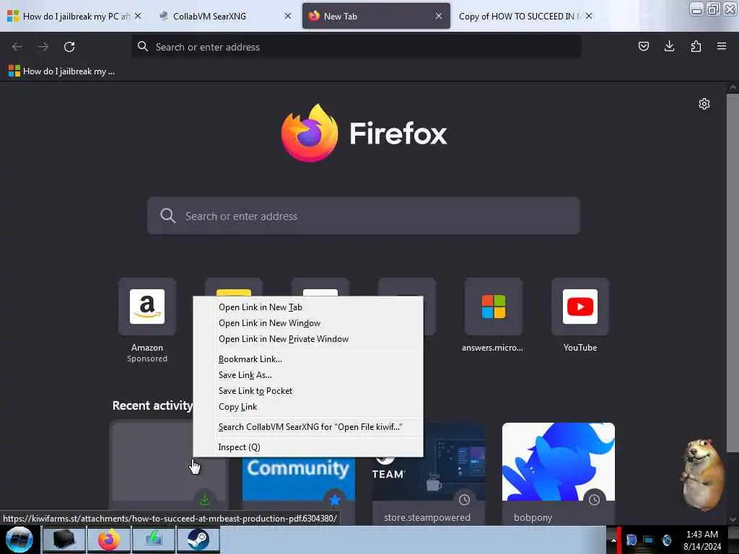Open new tab personalize gear icon
This screenshot has height=554, width=739.
(x=704, y=104)
